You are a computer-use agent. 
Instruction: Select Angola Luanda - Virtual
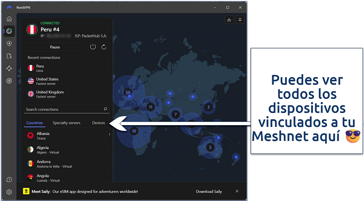(x=67, y=178)
